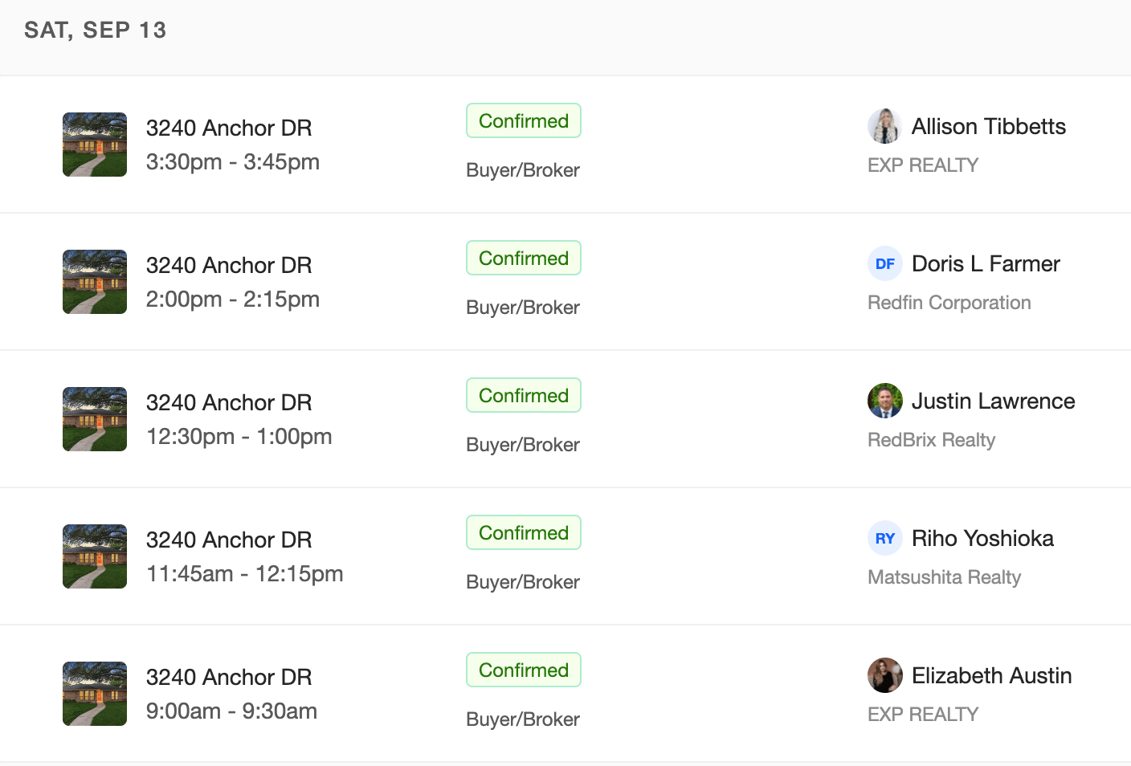Viewport: 1131px width, 766px height.
Task: Click Riho Yoshioka's RY initials avatar
Action: tap(884, 538)
